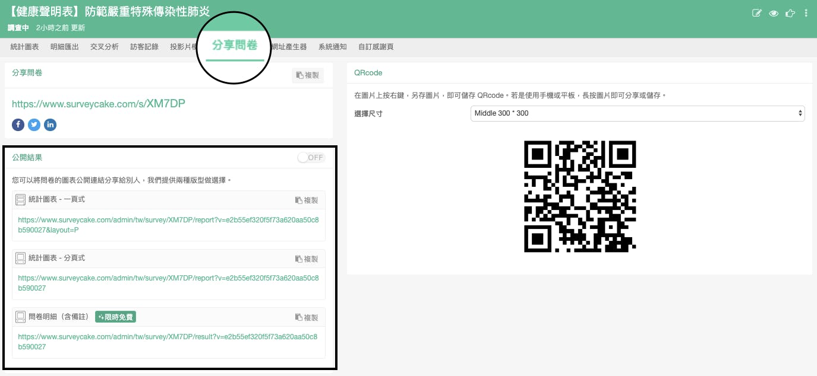This screenshot has height=376, width=817.
Task: Open the 分頁式 report URL link
Action: [168, 283]
